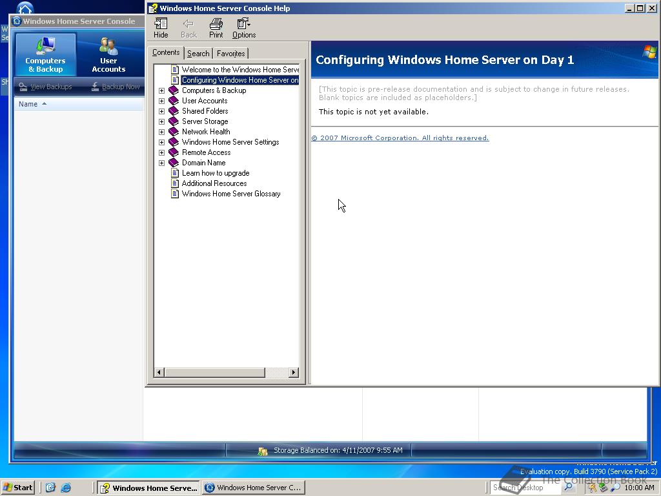Click the taskbar clock showing 10:00 AM
Viewport: 661px width, 496px height.
[x=639, y=488]
